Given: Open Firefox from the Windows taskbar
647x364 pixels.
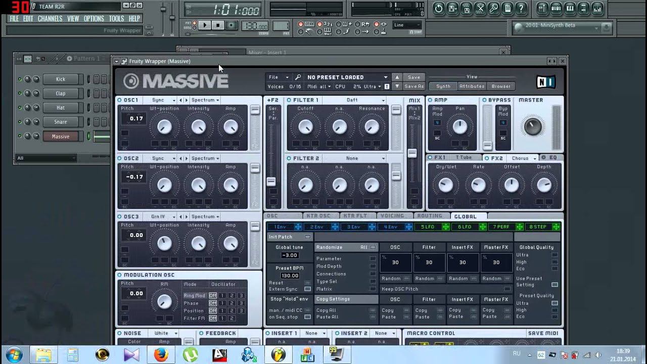Looking at the screenshot, I should [x=161, y=354].
